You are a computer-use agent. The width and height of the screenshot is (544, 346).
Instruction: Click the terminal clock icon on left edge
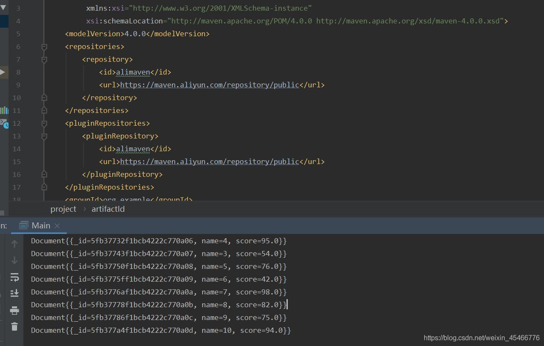point(4,124)
